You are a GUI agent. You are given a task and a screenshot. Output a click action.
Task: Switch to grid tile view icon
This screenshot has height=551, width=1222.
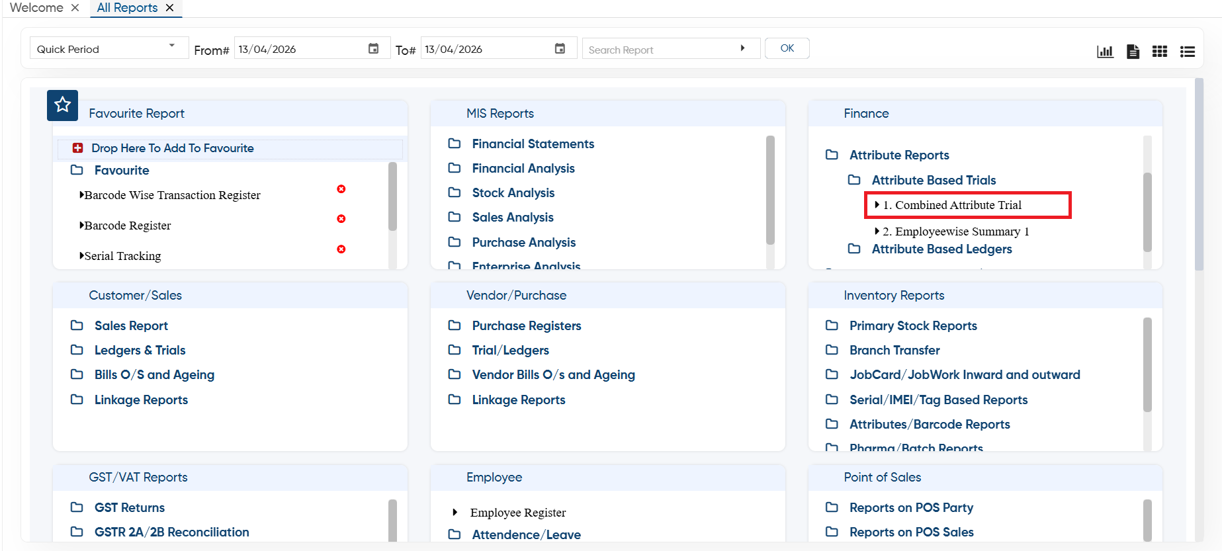tap(1160, 51)
